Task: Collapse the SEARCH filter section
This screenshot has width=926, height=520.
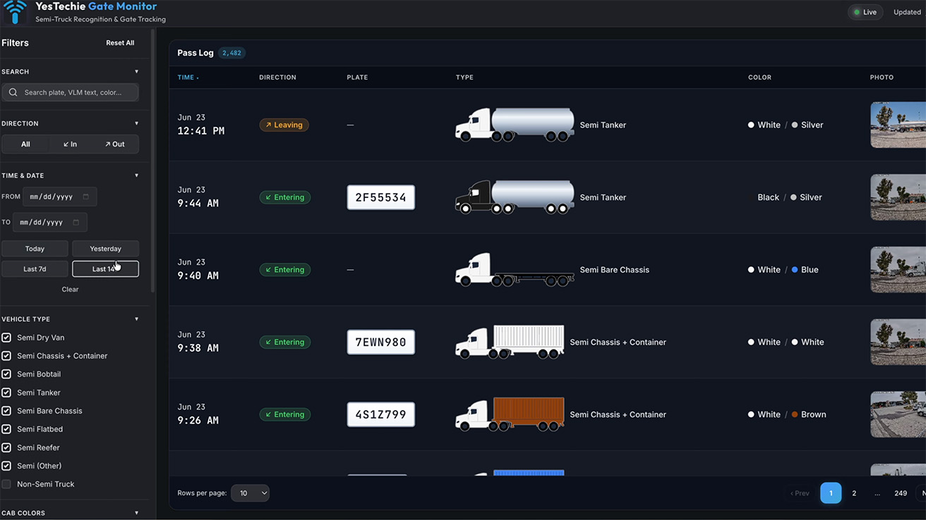Action: [137, 71]
